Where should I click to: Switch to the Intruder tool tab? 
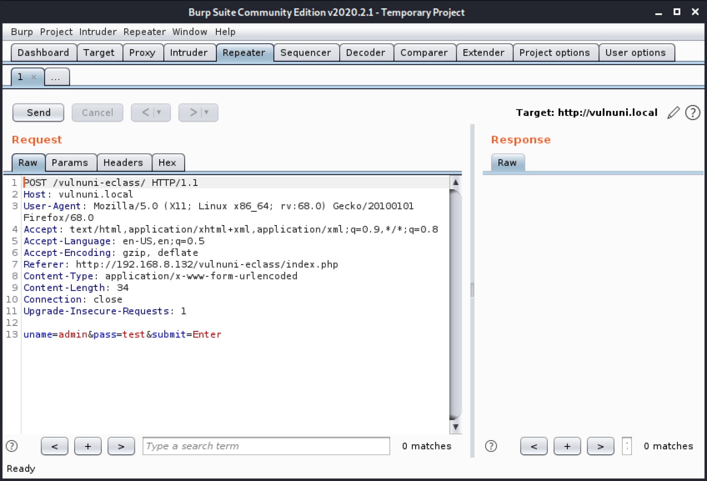click(189, 52)
